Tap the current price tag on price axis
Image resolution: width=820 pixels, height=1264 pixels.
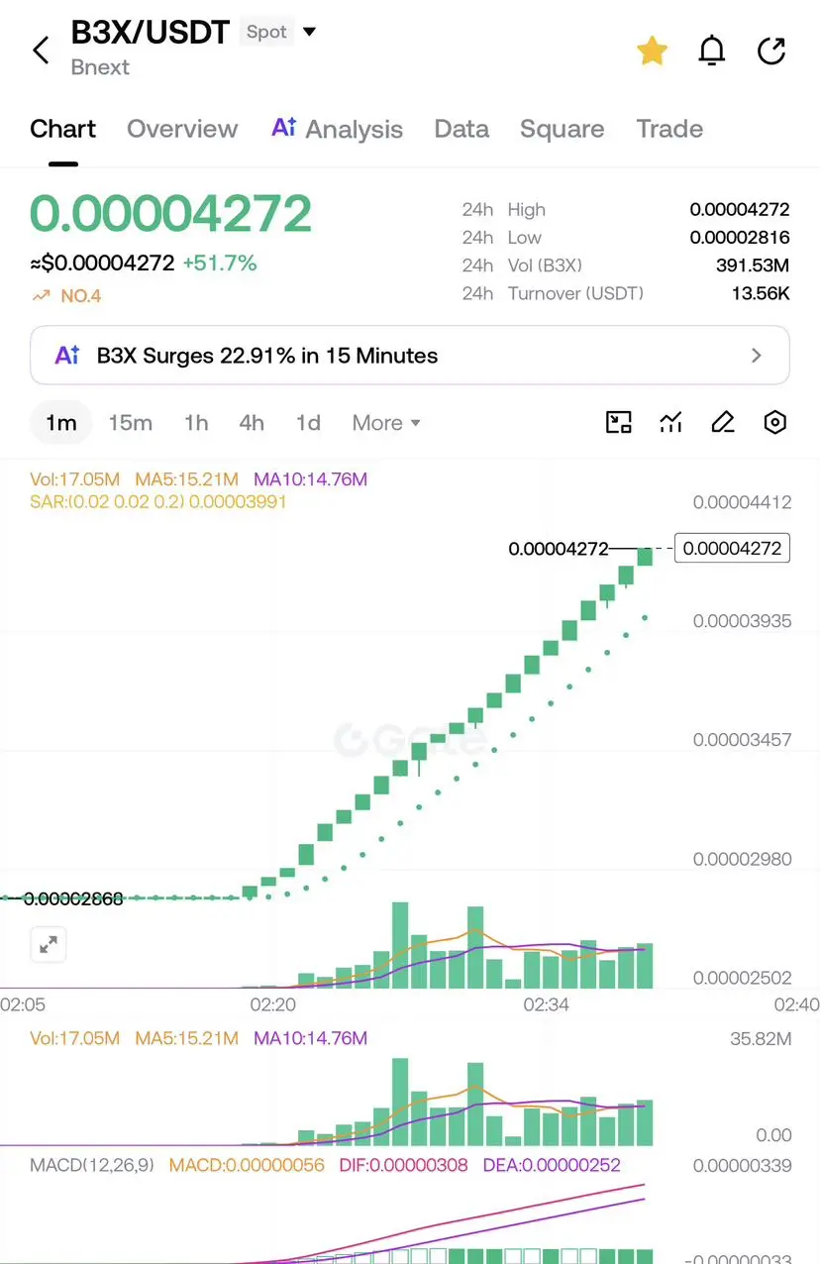[x=732, y=548]
